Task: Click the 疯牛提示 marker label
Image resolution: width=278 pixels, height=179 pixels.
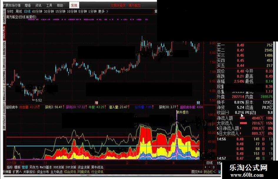Action: (x=183, y=112)
